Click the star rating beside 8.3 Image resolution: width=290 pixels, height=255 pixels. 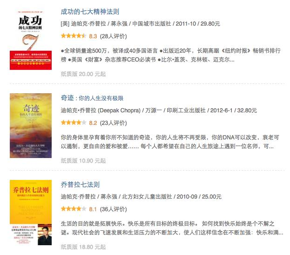(x=74, y=36)
